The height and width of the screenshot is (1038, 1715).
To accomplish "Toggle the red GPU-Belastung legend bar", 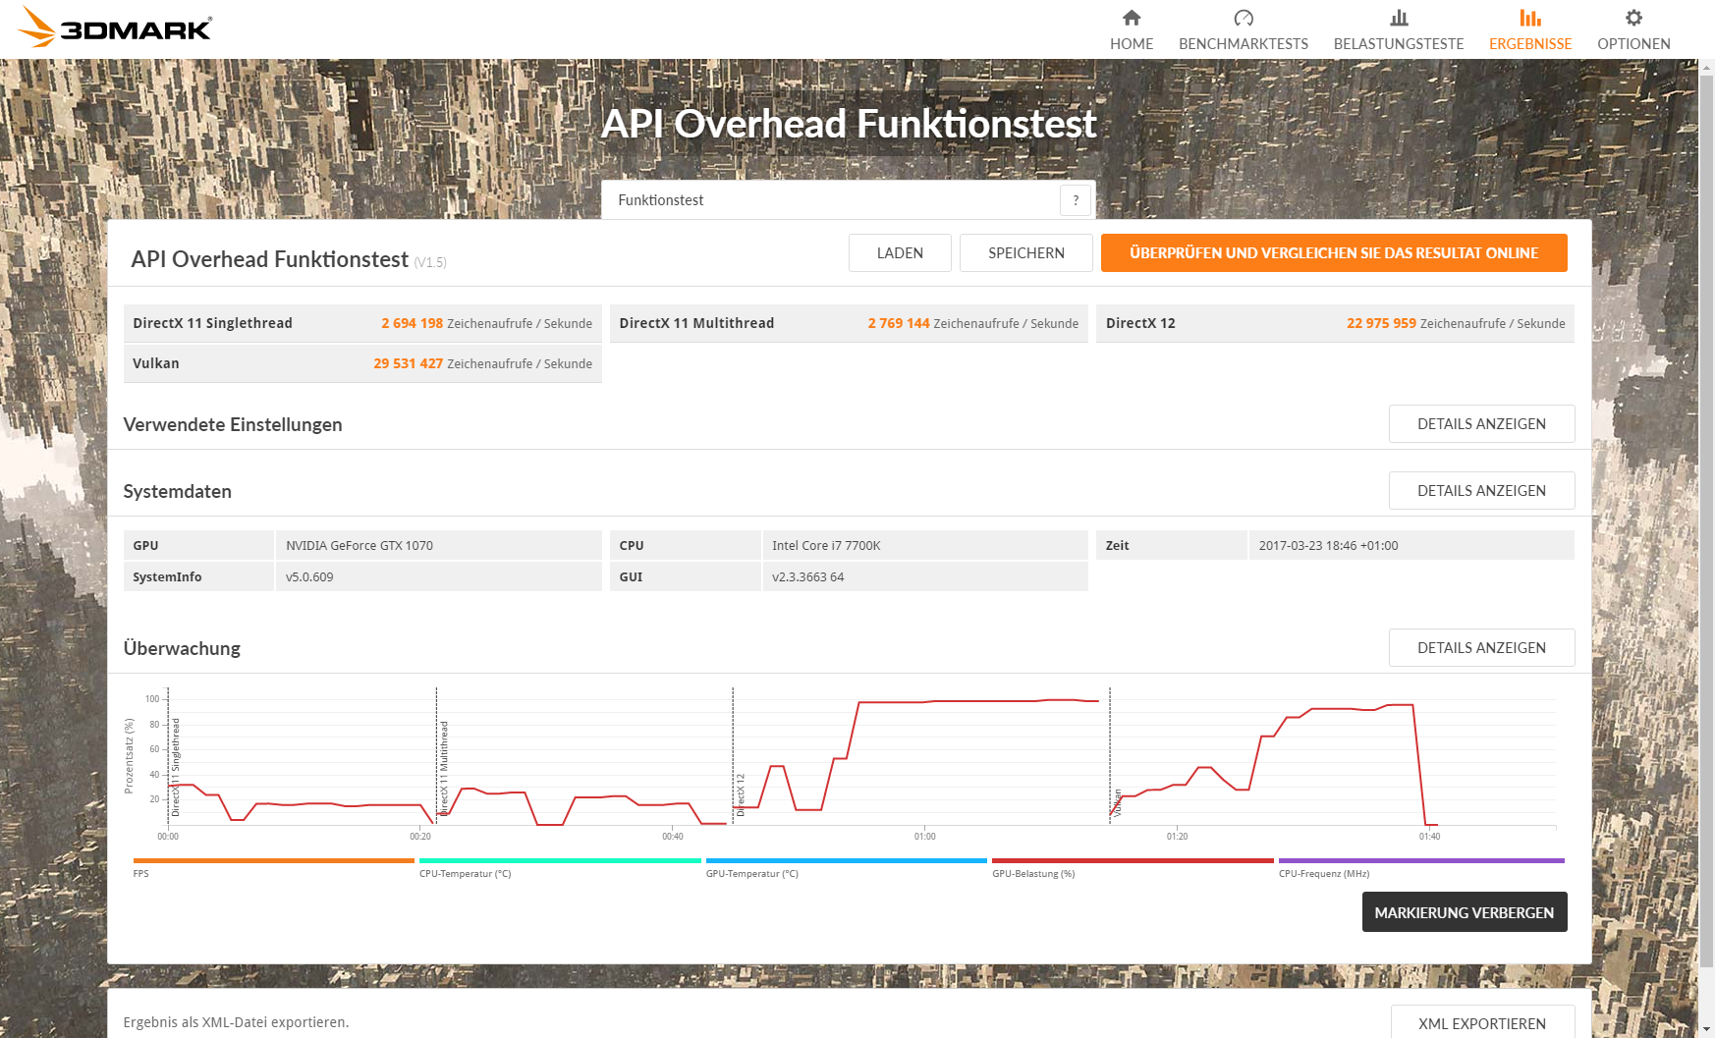I will [x=1133, y=860].
